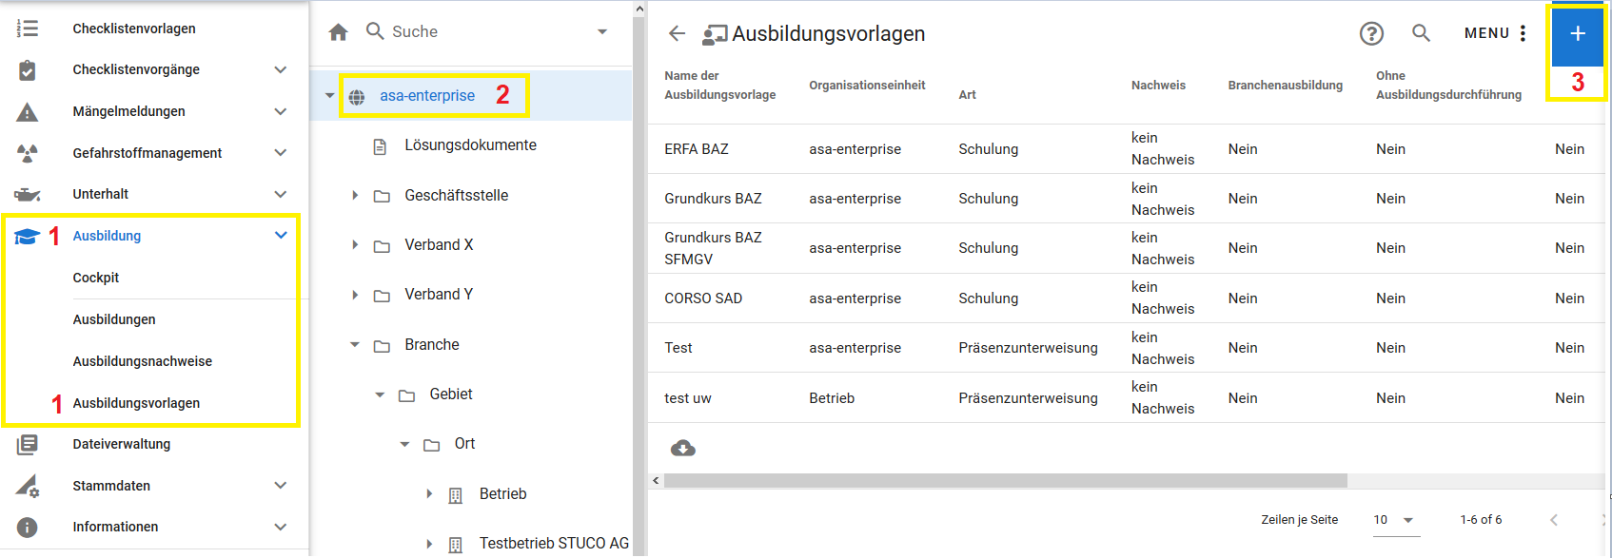
Task: Sort by Nachweis column header
Action: tap(1158, 86)
